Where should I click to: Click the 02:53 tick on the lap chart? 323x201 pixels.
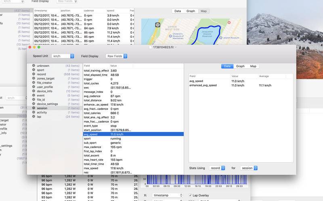pyautogui.click(x=156, y=186)
